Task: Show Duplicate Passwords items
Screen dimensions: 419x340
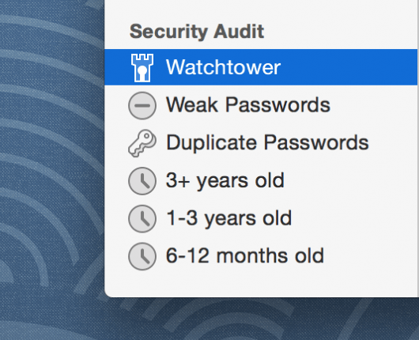Action: [267, 142]
